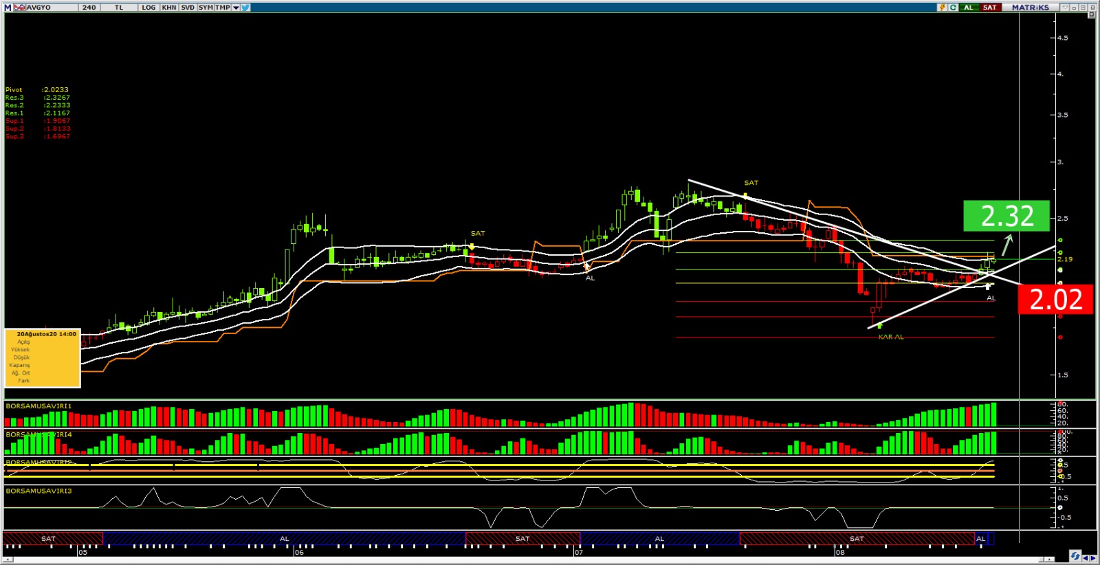Toggle the KHN option in toolbar
Image resolution: width=1100 pixels, height=565 pixels.
pyautogui.click(x=169, y=8)
